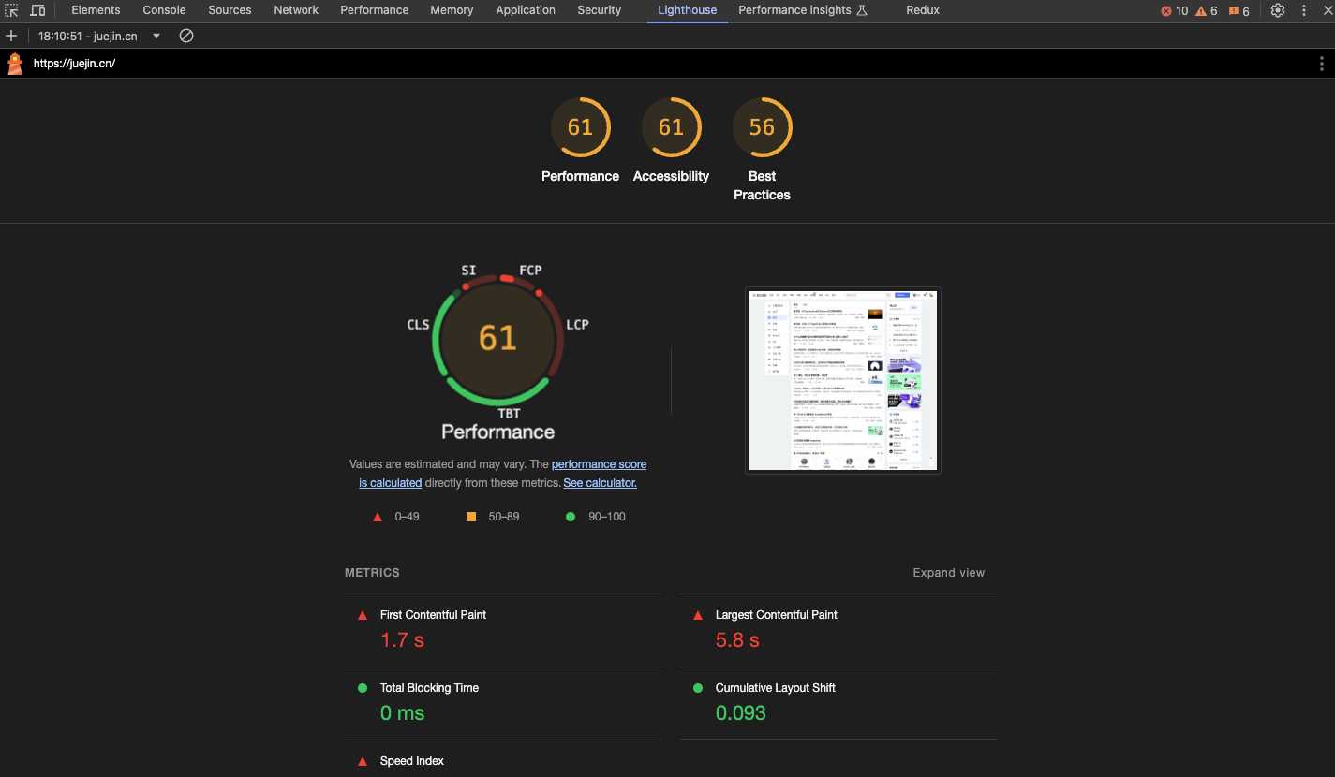Clear all Lighthouse reports with the block icon
The width and height of the screenshot is (1335, 777).
coord(185,36)
